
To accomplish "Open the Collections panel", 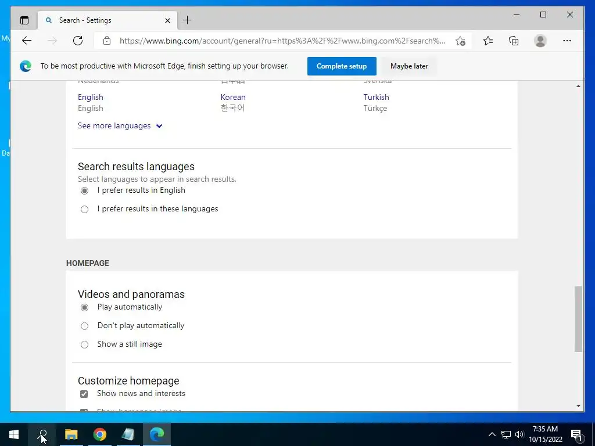I will [514, 41].
